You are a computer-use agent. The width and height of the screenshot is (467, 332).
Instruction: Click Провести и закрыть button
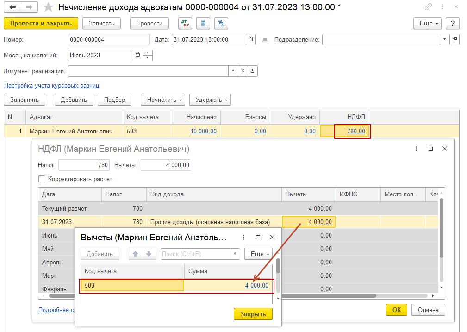pos(41,24)
